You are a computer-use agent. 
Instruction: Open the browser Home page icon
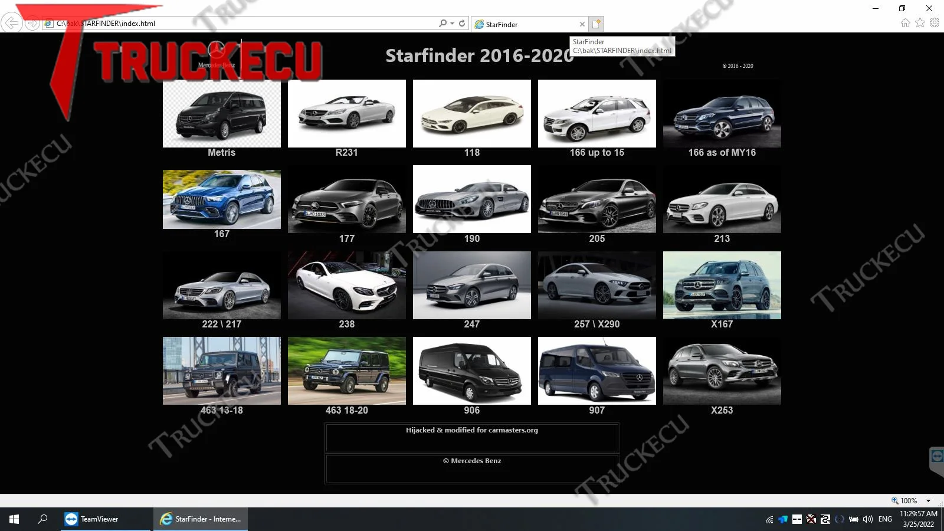pyautogui.click(x=906, y=23)
